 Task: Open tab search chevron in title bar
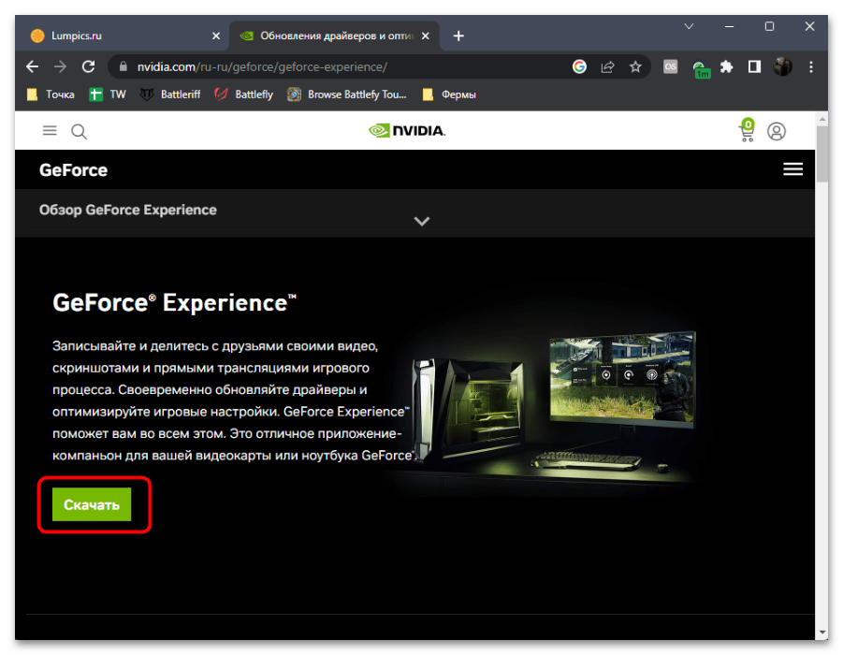(x=689, y=26)
